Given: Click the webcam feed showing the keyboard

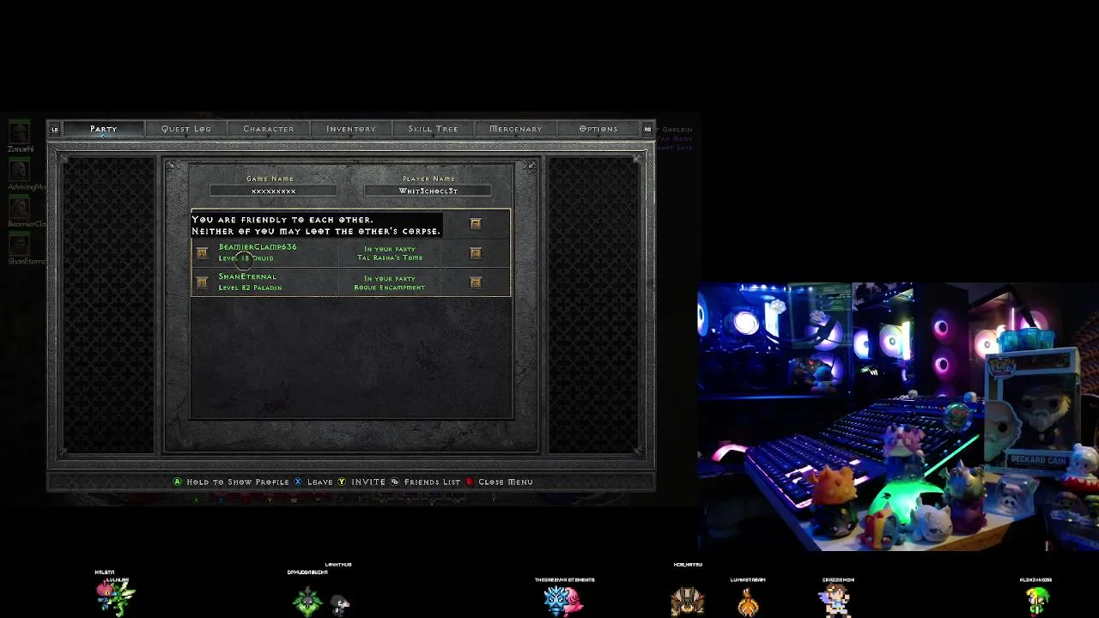Looking at the screenshot, I should pos(898,416).
